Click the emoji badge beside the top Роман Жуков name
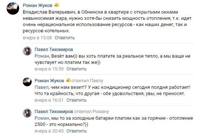The image size is (200, 134). [x=57, y=5]
